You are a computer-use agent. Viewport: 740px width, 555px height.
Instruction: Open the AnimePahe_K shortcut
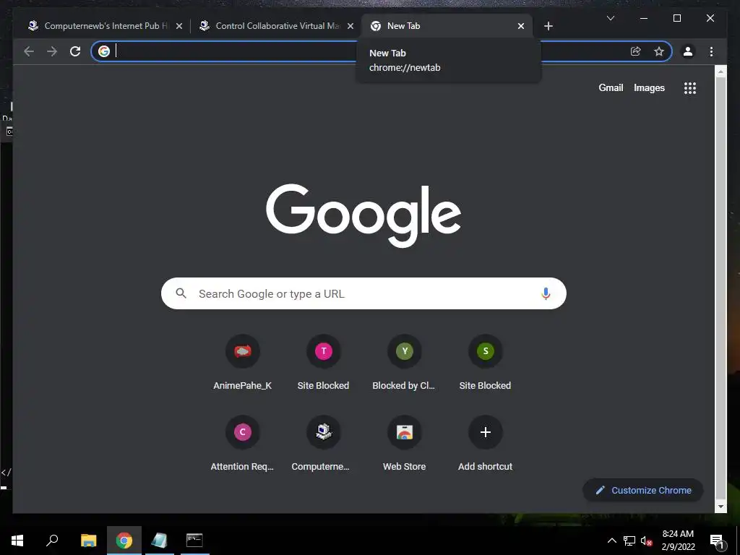click(x=243, y=363)
